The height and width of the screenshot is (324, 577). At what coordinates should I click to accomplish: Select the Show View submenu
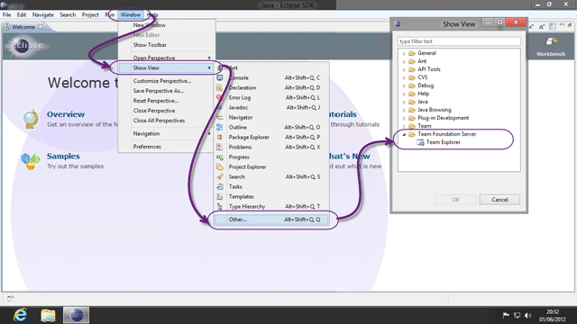pos(166,68)
